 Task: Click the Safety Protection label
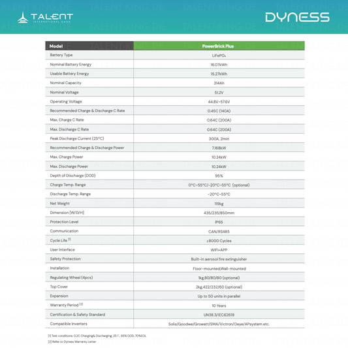[65, 259]
